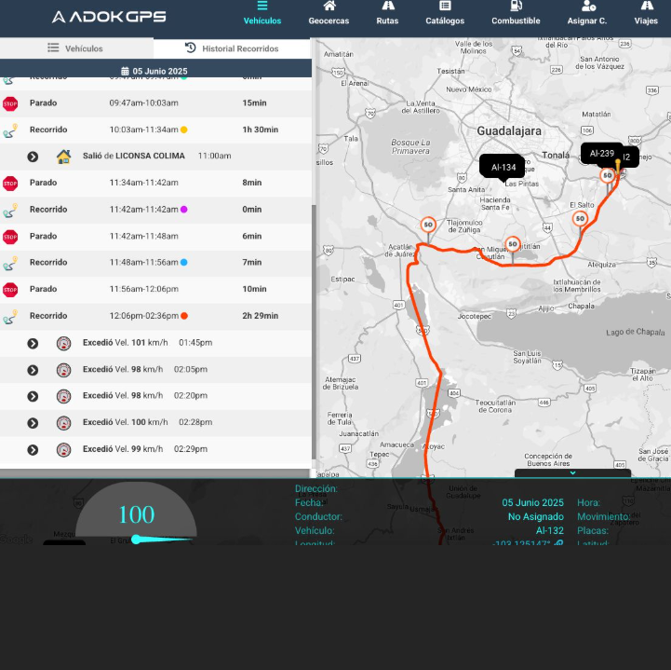Click the 05 Junio 2025 date header

click(154, 71)
